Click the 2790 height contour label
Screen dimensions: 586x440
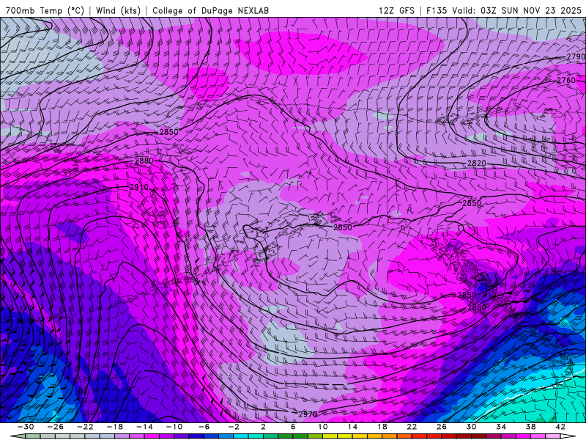coord(576,56)
